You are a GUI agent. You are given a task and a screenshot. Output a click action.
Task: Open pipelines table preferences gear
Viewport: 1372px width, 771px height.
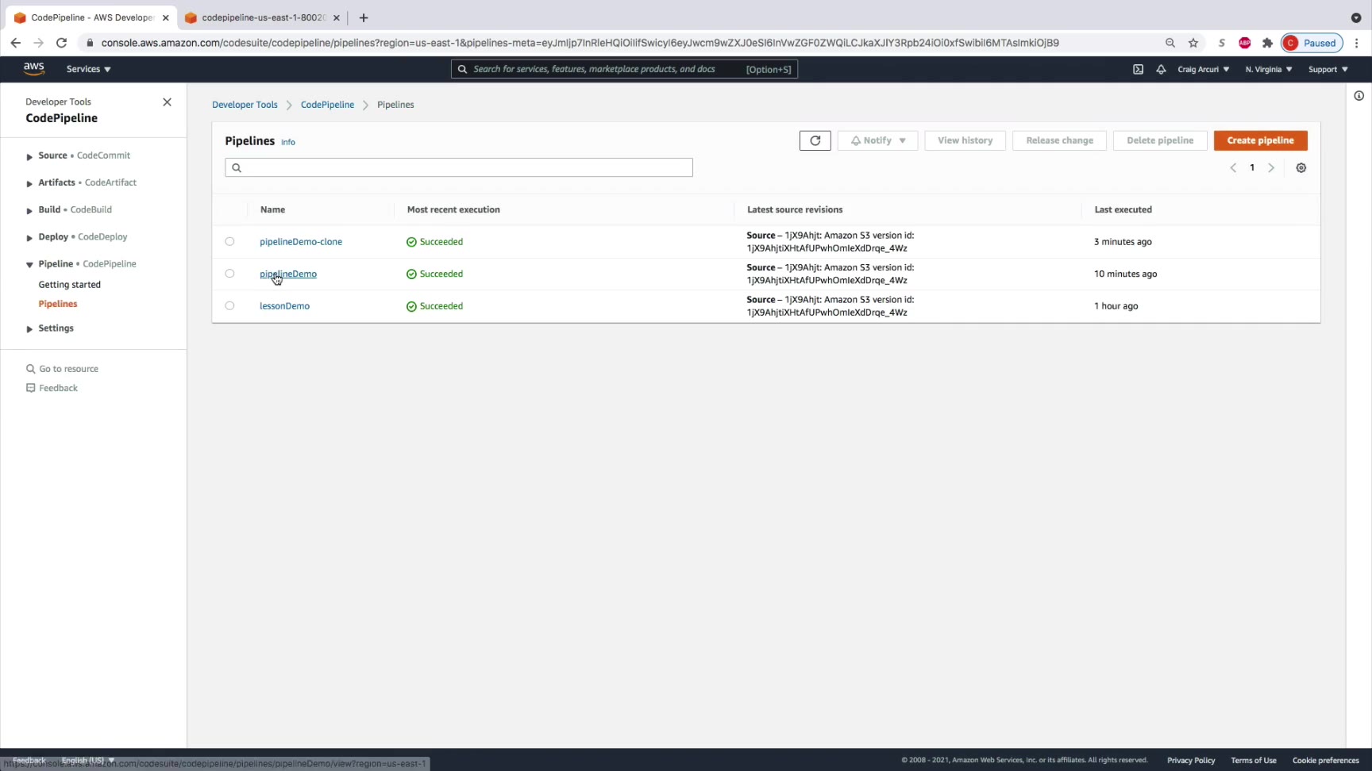tap(1301, 168)
